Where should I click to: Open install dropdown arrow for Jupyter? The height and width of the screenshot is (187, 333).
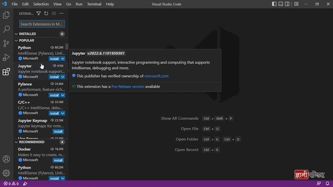[x=63, y=77]
